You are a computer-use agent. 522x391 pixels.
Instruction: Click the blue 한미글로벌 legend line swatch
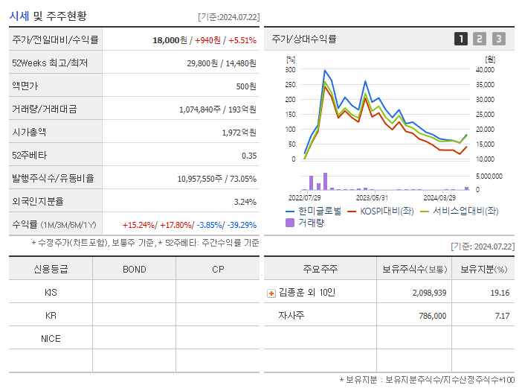click(290, 212)
